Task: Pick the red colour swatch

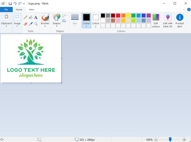Action: coord(118,16)
